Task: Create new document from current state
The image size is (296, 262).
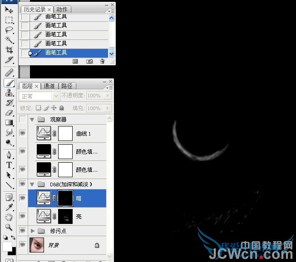Action: 75,61
